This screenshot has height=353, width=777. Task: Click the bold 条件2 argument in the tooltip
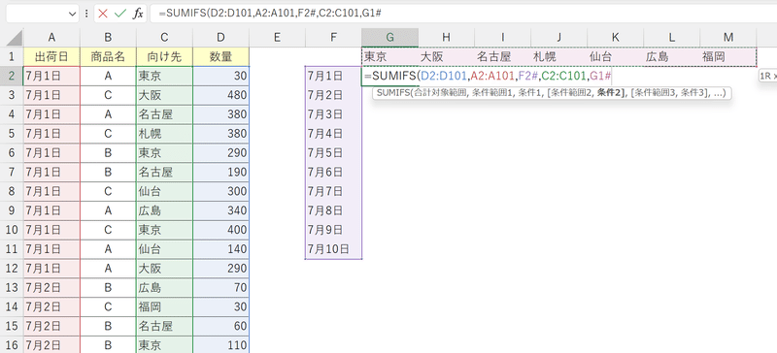pos(611,92)
